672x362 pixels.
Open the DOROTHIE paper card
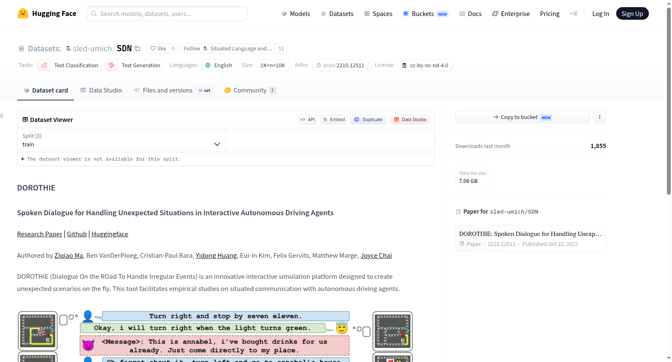[530, 238]
